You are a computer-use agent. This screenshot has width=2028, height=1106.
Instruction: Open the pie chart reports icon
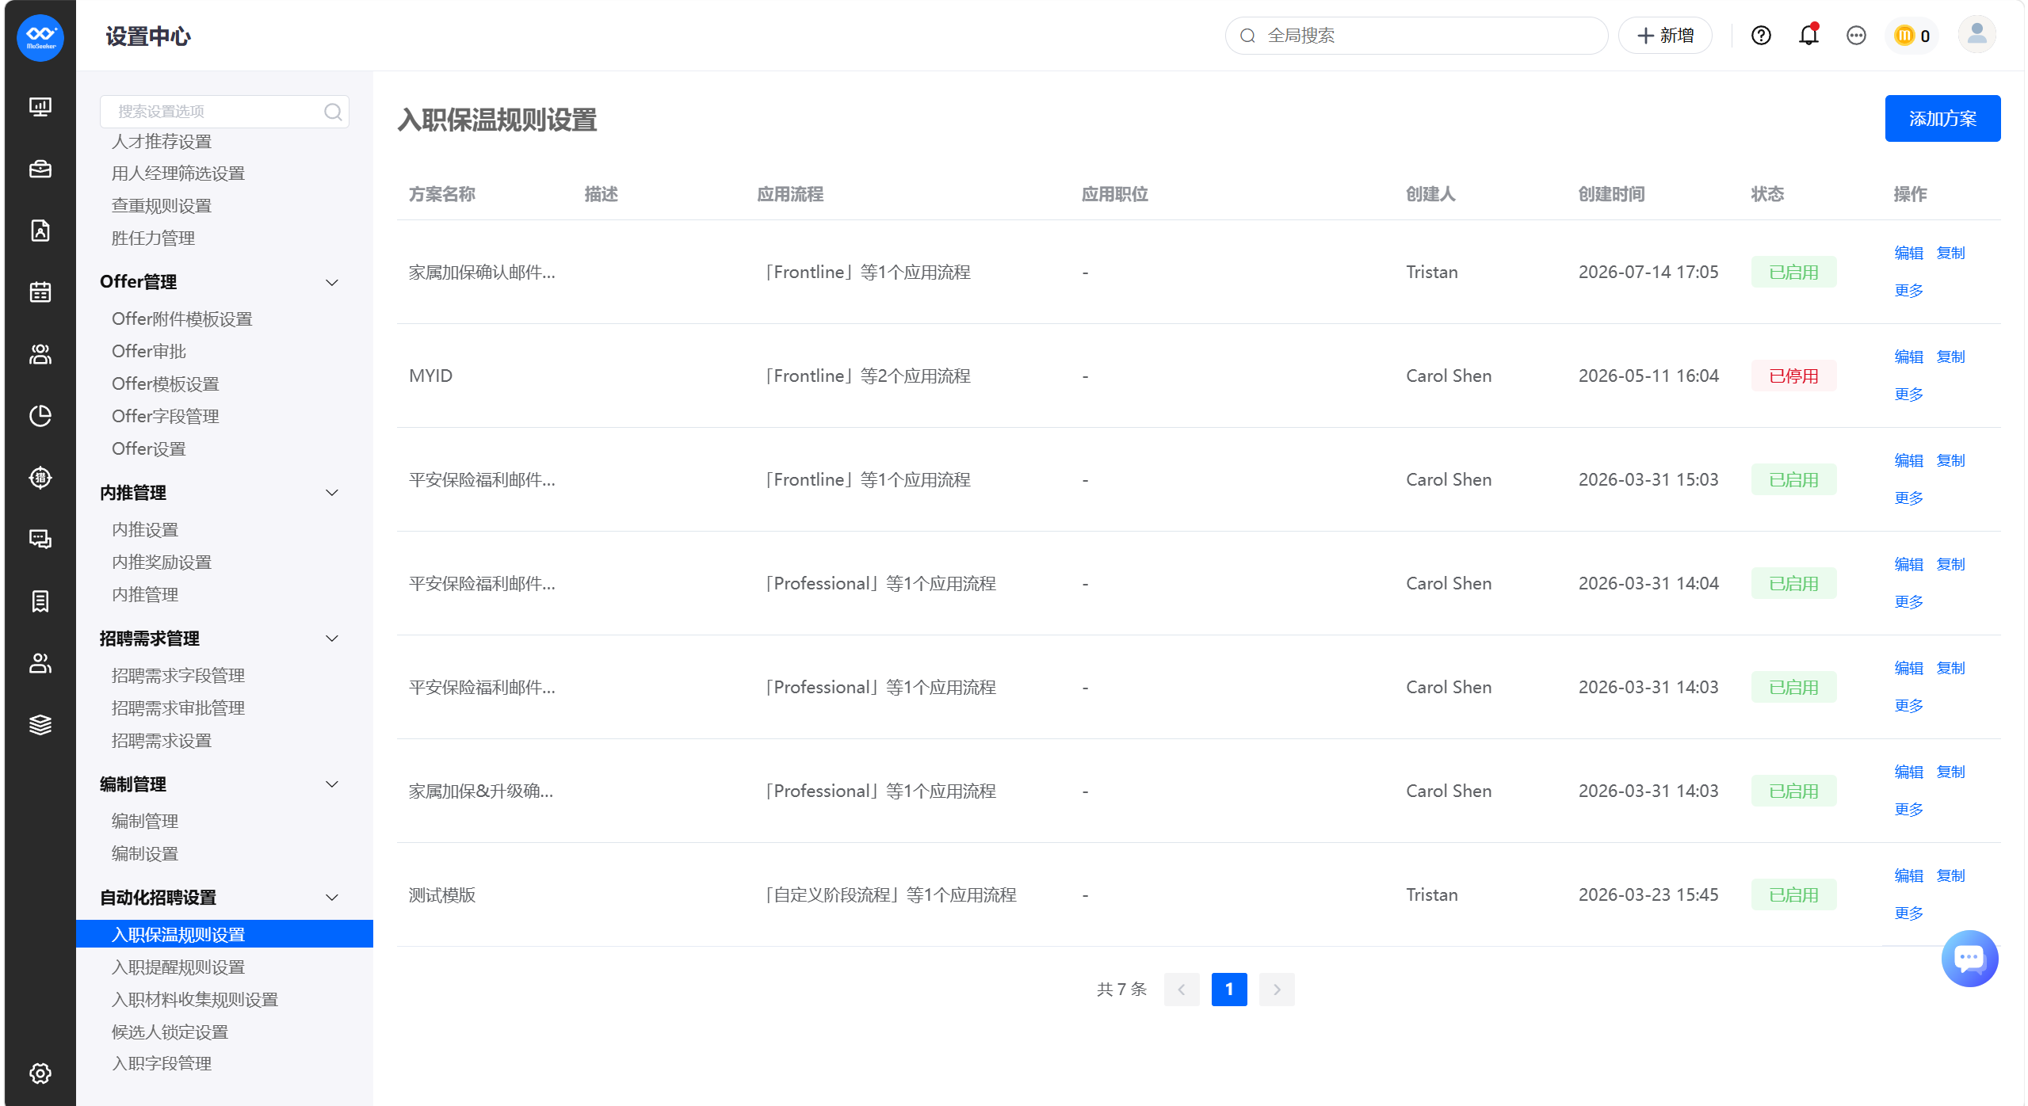click(40, 416)
